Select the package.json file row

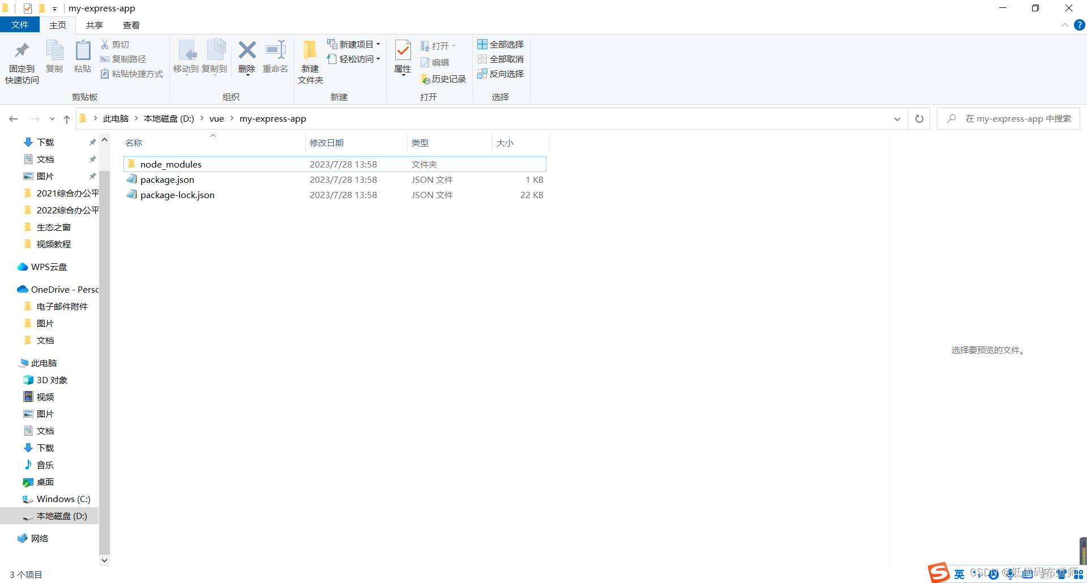335,179
